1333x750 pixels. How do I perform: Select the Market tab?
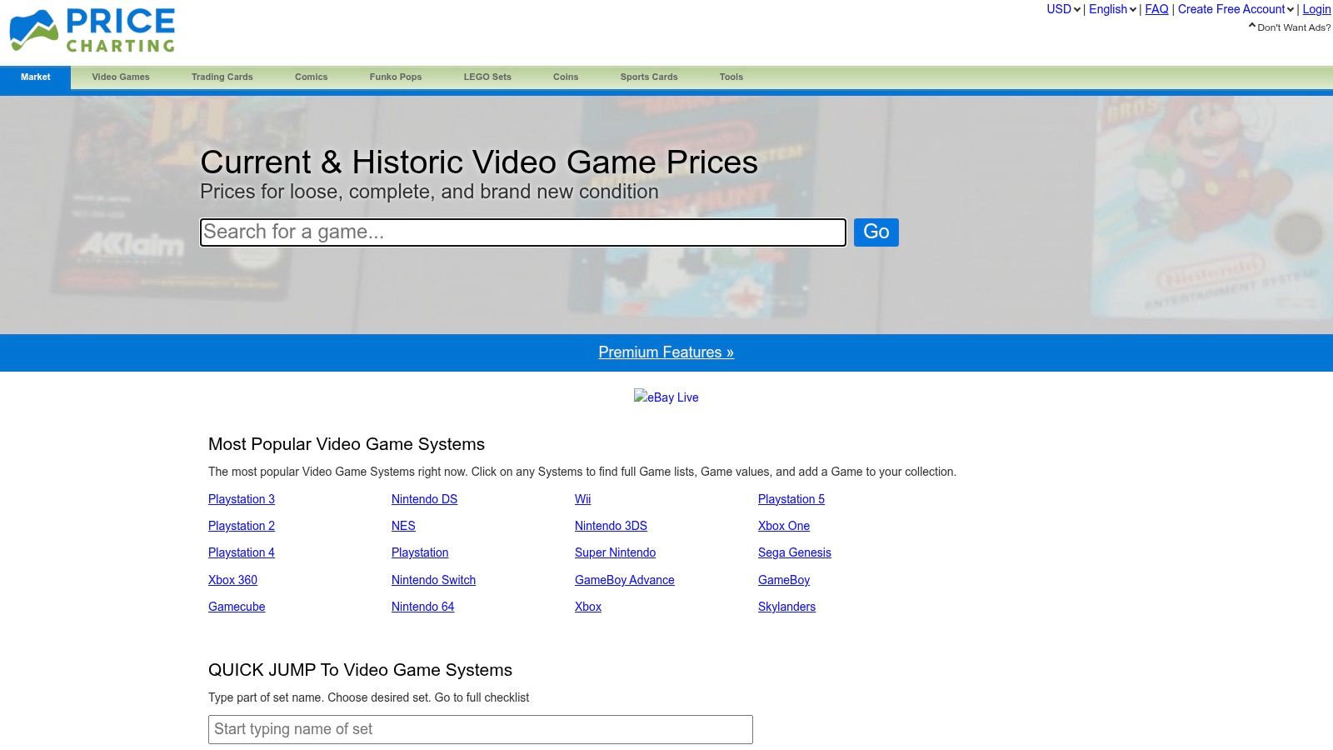[35, 77]
